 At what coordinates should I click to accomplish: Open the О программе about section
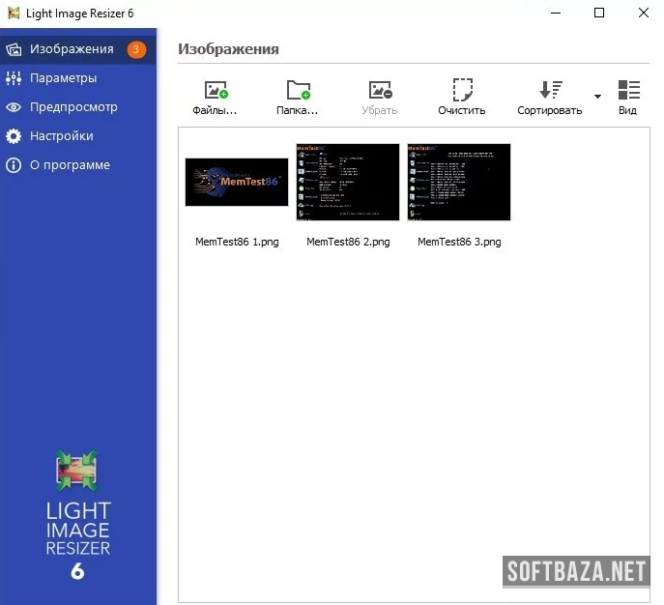click(70, 165)
